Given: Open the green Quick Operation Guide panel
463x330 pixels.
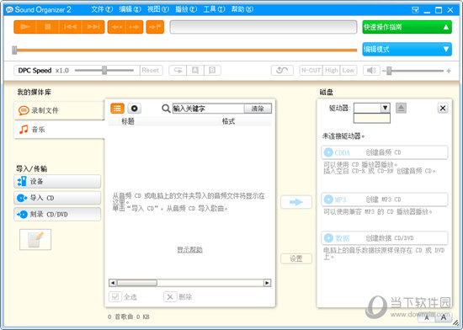Looking at the screenshot, I should point(407,27).
